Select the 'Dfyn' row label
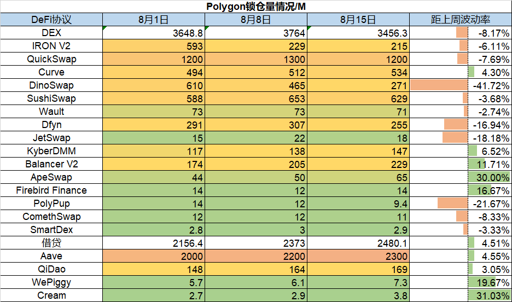Screen dimensions: 512x302 [x=51, y=125]
